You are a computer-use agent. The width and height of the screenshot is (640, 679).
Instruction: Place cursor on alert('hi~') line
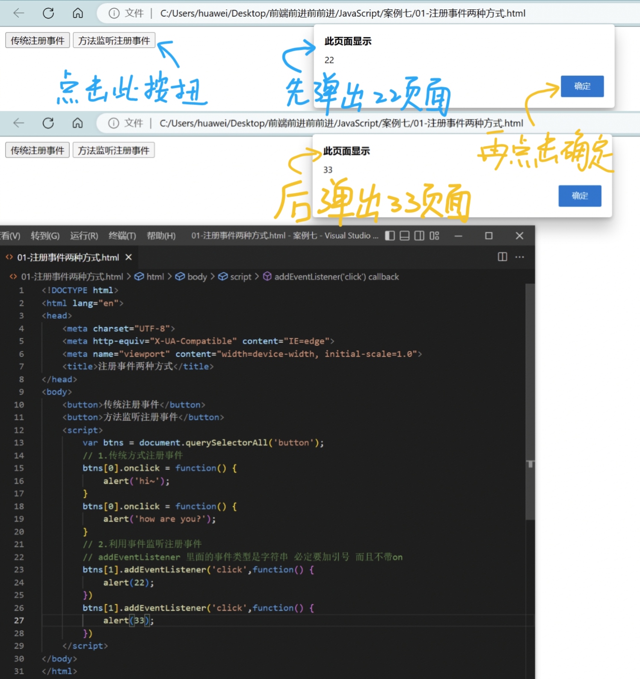136,481
